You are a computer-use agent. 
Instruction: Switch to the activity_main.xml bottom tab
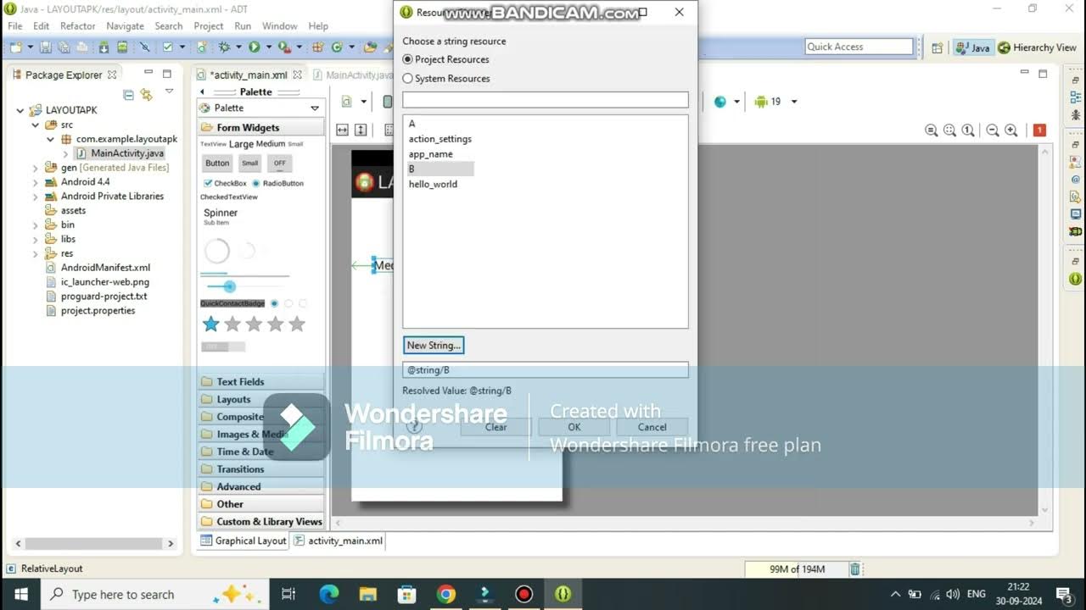pyautogui.click(x=339, y=541)
